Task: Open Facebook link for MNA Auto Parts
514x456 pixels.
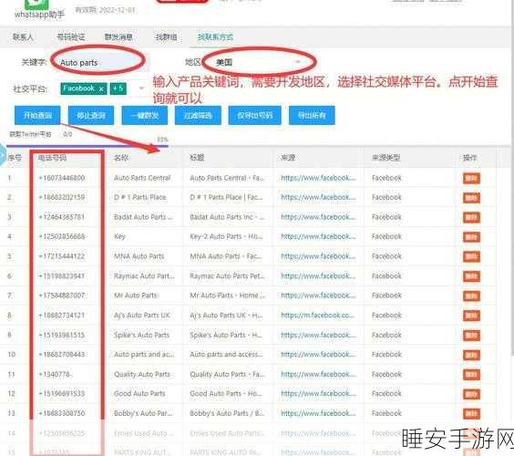Action: [318, 256]
